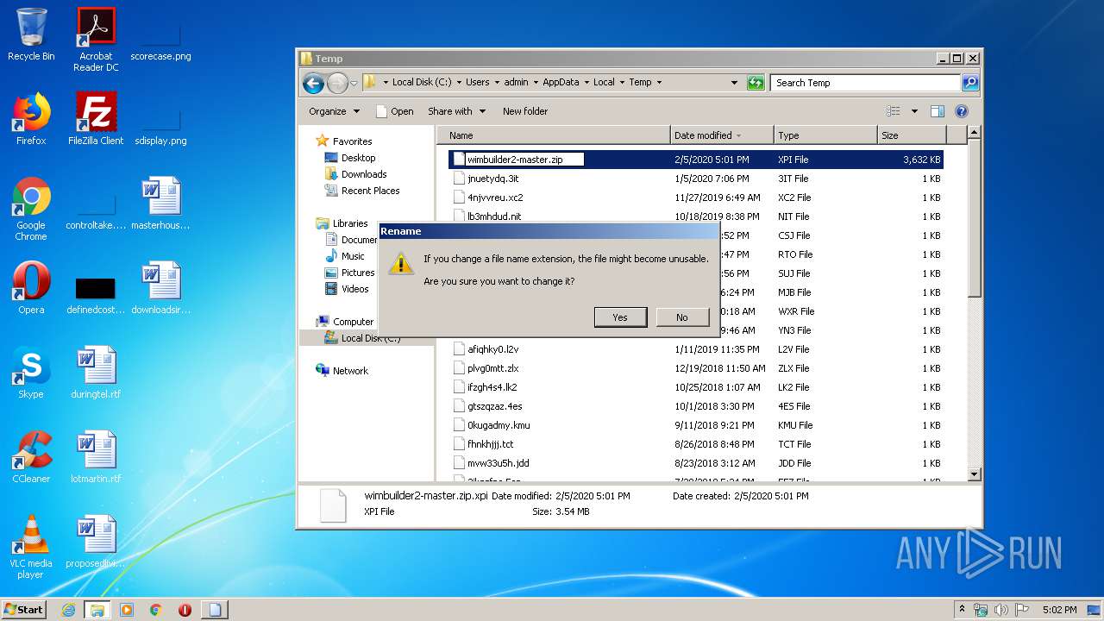Click No in the Rename dialog
Screen dimensions: 1104x621
pos(681,317)
